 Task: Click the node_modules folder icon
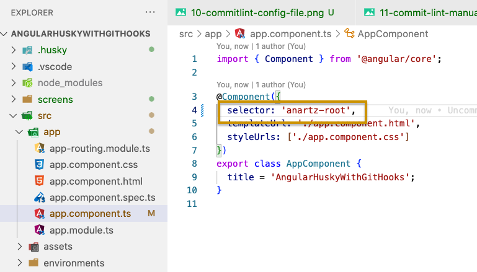click(27, 83)
